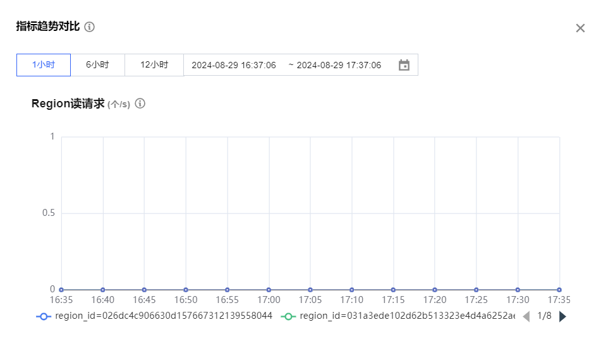Click the info icon beside Region读请求
Viewport: 601px width, 351px height.
pyautogui.click(x=140, y=104)
